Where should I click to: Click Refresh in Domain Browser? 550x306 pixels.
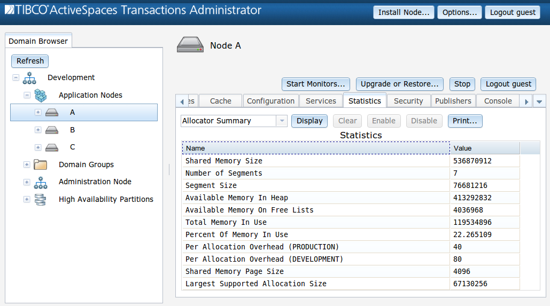[x=30, y=61]
